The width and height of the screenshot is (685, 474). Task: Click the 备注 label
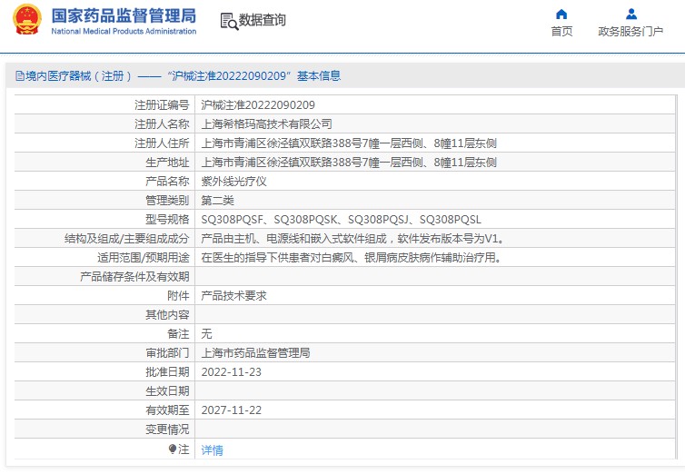tap(178, 334)
